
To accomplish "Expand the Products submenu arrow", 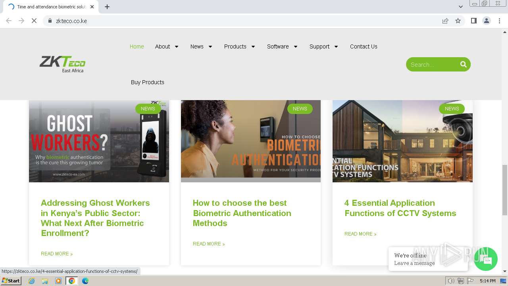I will point(253,46).
